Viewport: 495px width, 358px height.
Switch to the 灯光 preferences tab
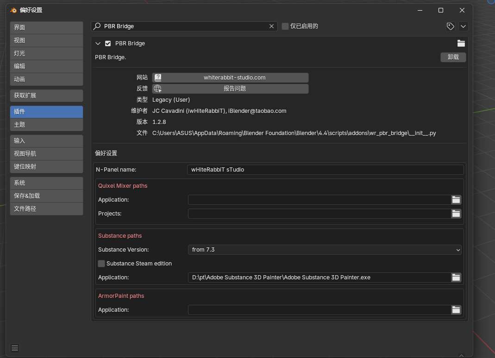pos(46,53)
